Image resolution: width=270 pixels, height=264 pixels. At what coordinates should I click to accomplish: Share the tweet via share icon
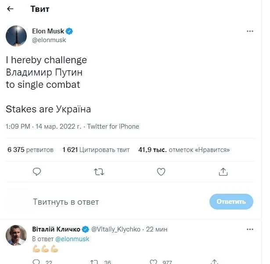[223, 172]
